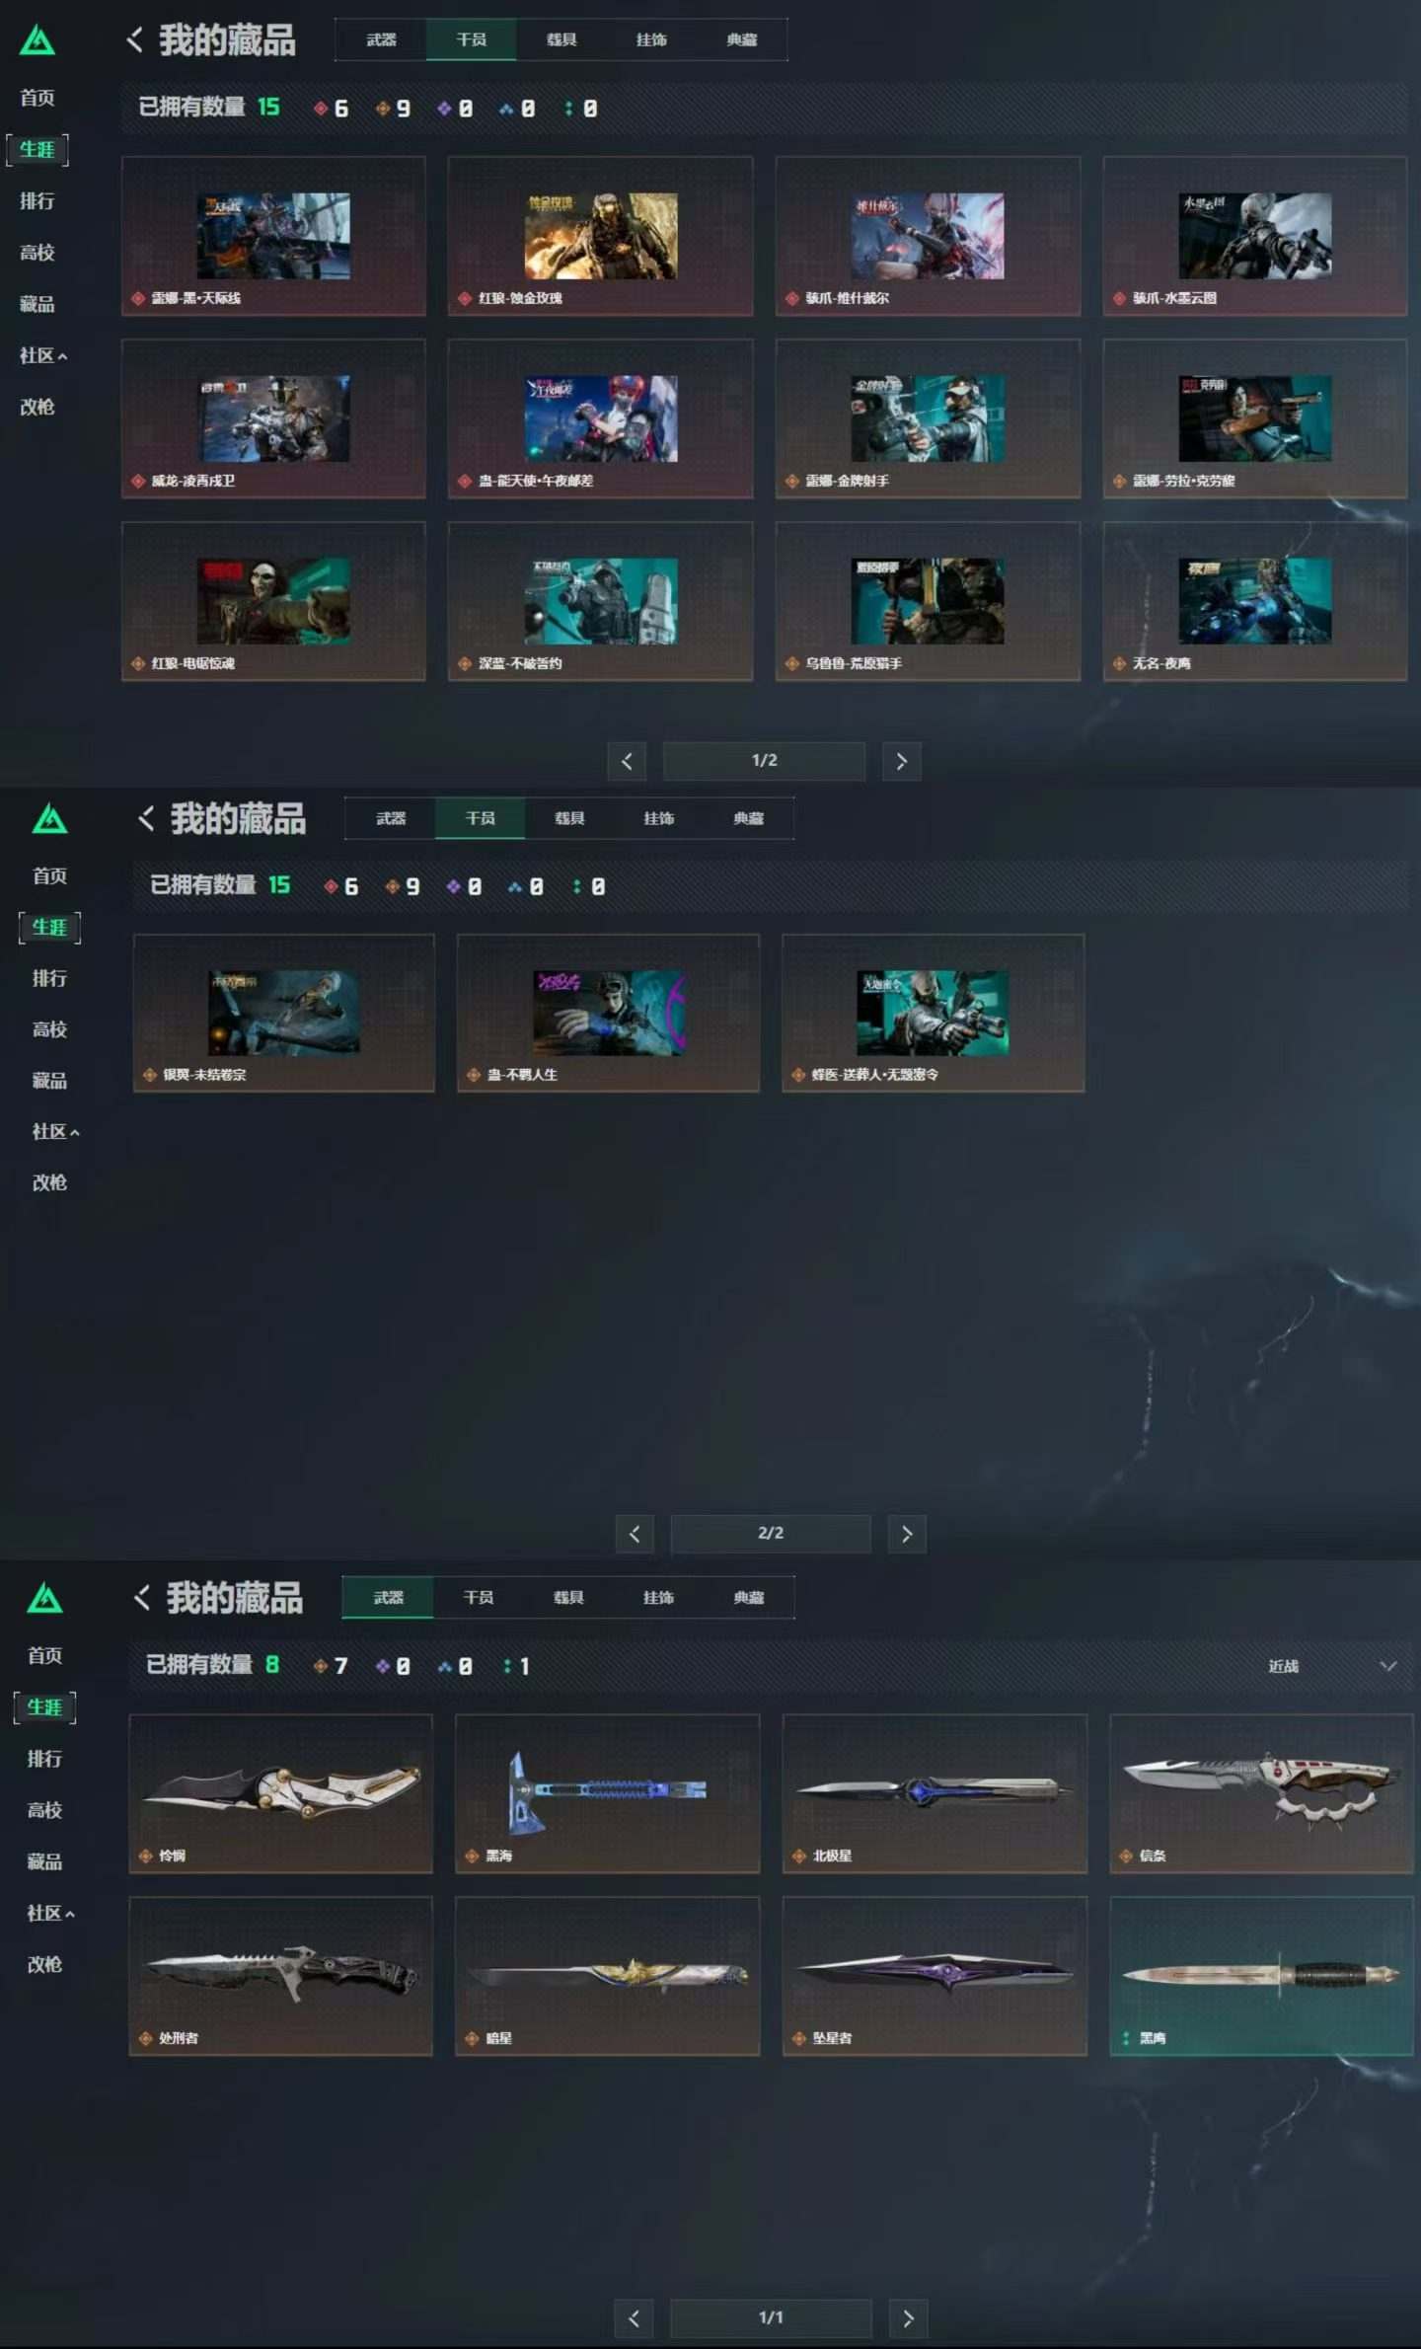Open 排行 in the page 2/2 view sidebar
Viewport: 1421px width, 2349px height.
49,978
